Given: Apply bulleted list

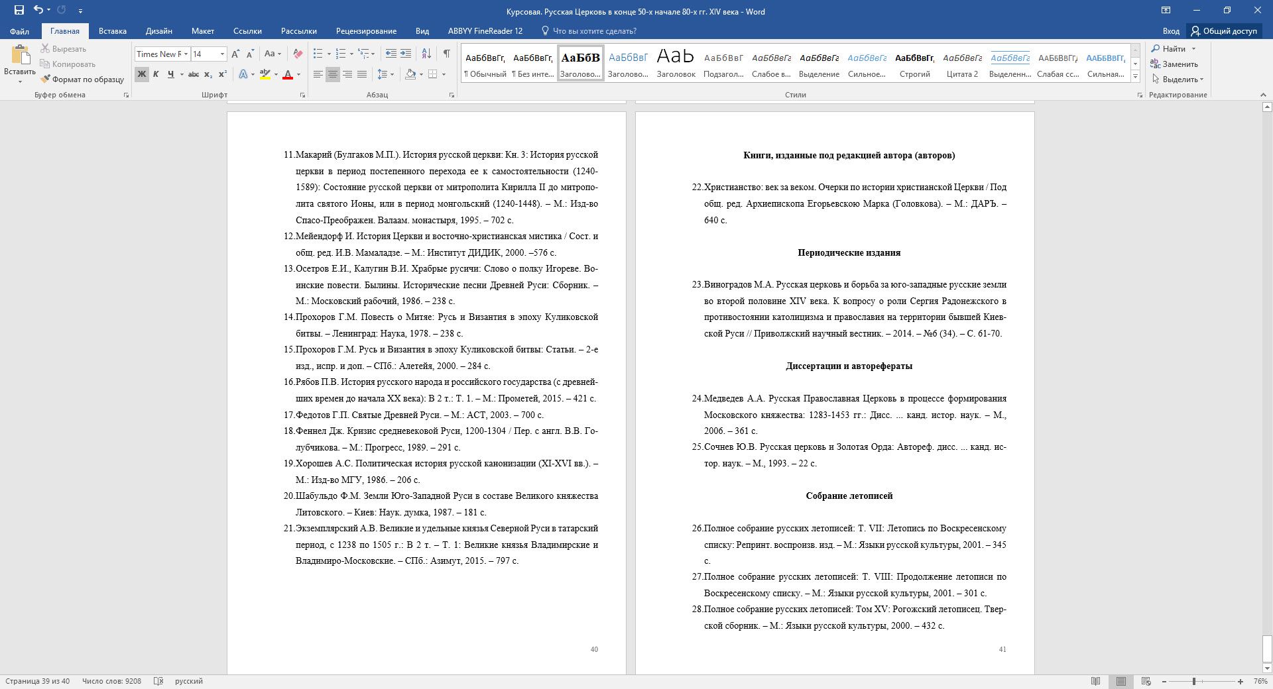Looking at the screenshot, I should click(x=318, y=54).
